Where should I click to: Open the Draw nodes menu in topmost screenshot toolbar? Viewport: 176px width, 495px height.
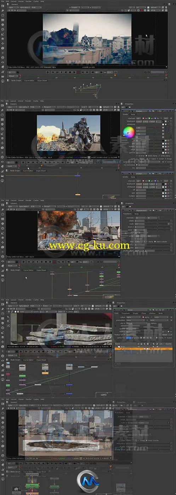pyautogui.click(x=3, y=11)
